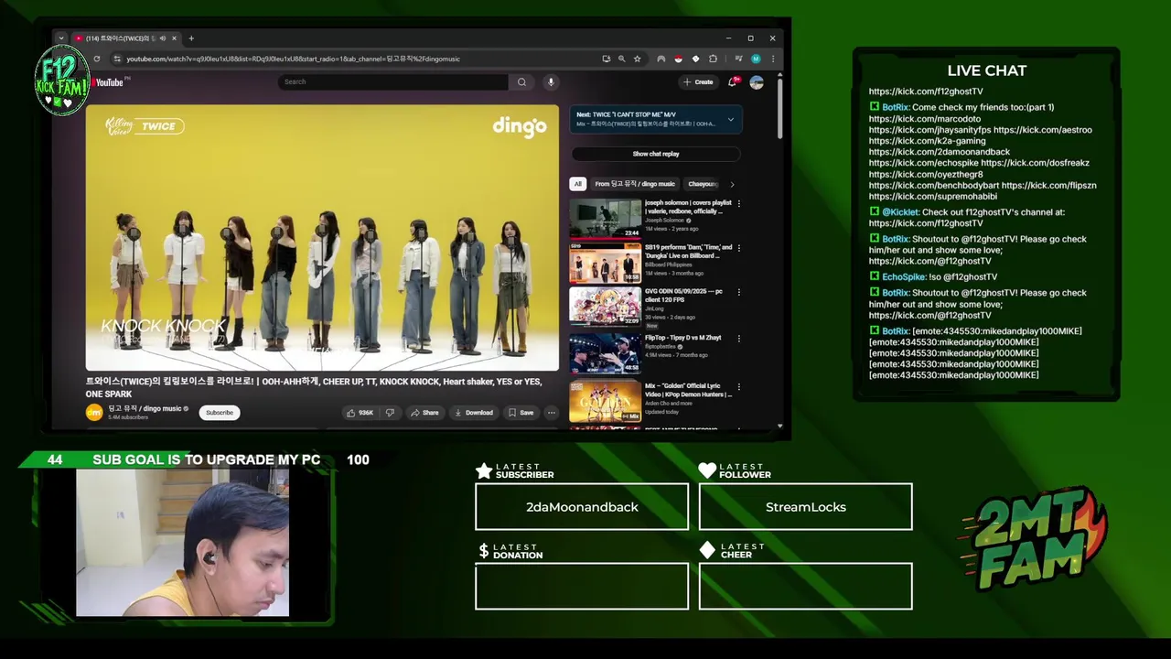The height and width of the screenshot is (659, 1171).
Task: Open the incognito-hat extension icon
Action: pos(661,59)
